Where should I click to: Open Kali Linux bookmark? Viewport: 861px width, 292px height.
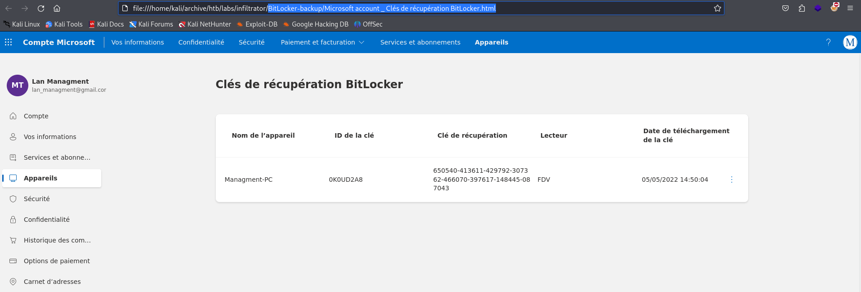coord(22,24)
